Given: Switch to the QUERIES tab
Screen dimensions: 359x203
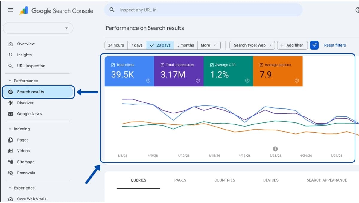Looking at the screenshot, I should tap(139, 180).
